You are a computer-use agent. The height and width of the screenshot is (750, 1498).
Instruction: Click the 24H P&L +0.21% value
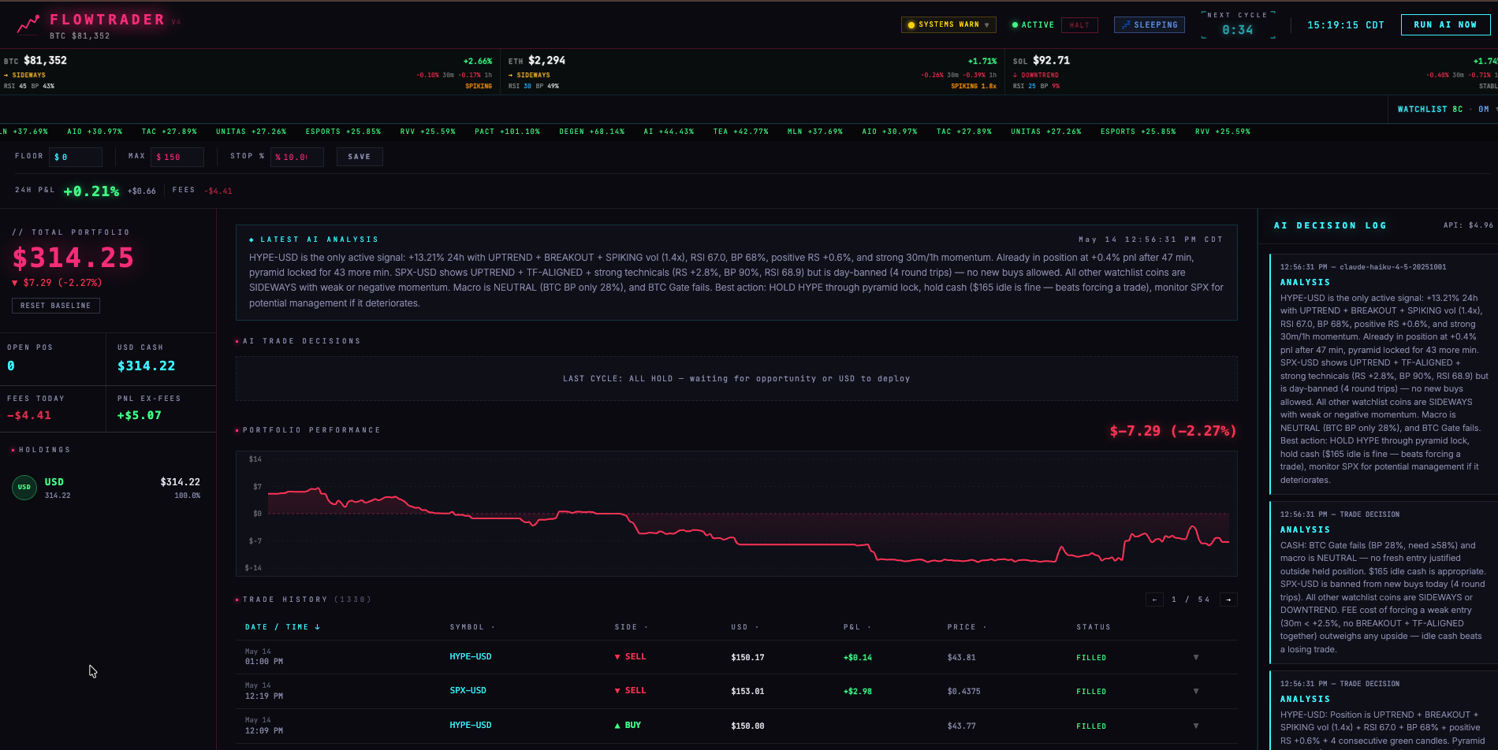(91, 191)
